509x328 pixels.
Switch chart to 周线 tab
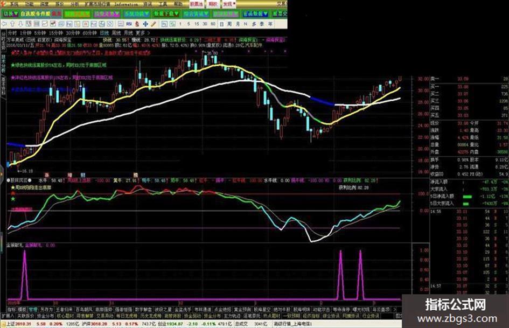point(116,33)
